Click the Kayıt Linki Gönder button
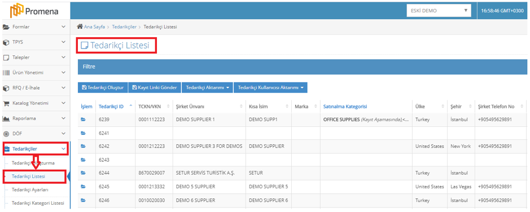The image size is (530, 212). tap(155, 87)
